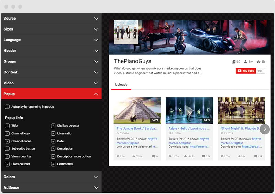Image resolution: width=275 pixels, height=194 pixels.
Task: Play the Silent Night video thumbnail
Action: pyautogui.click(x=242, y=111)
